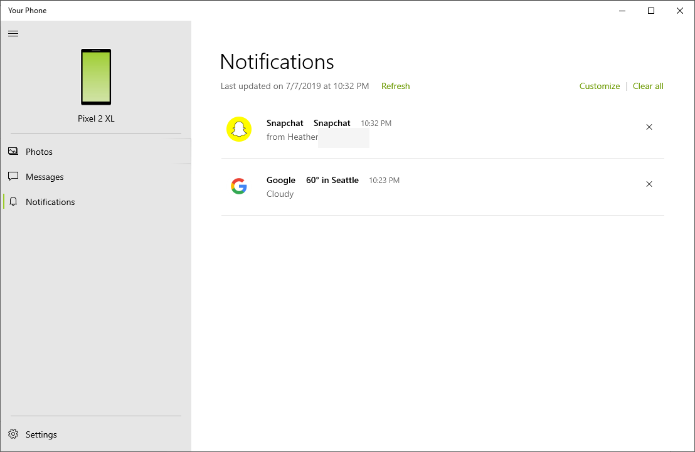Open the hamburger navigation menu
This screenshot has height=452, width=695.
(13, 34)
